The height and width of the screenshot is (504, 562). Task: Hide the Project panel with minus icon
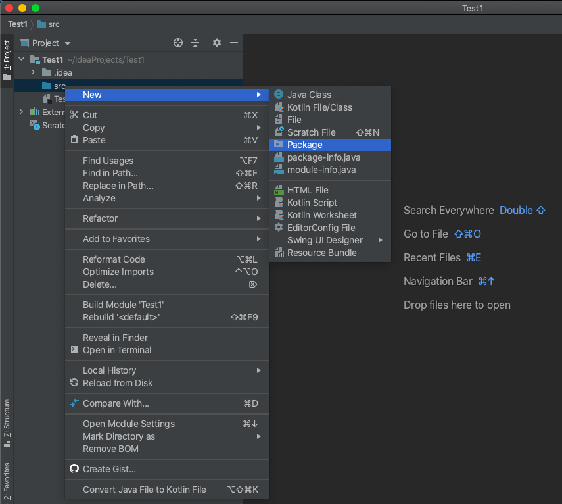[234, 43]
